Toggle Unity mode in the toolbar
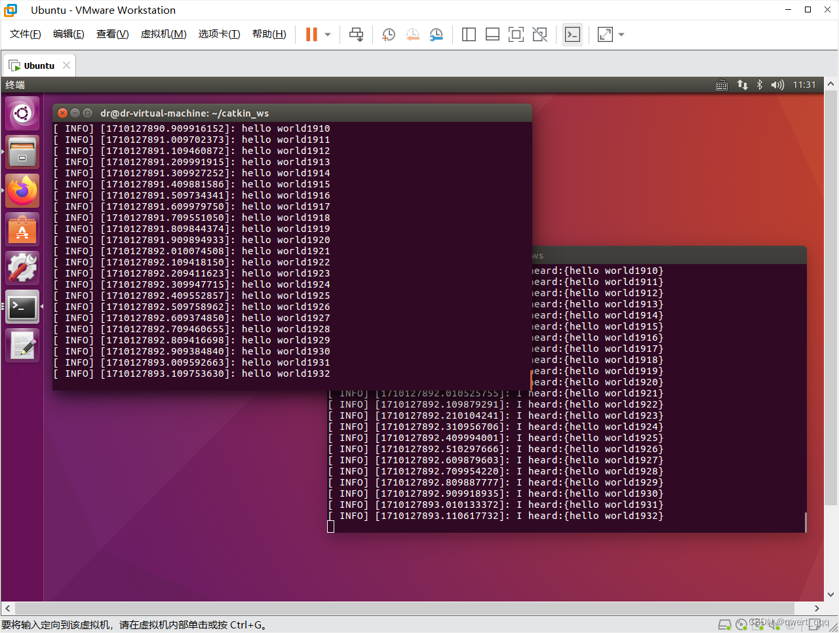This screenshot has width=839, height=633. tap(539, 35)
